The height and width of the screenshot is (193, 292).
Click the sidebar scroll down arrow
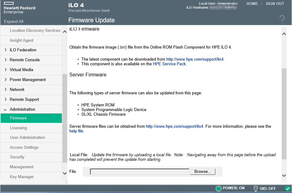point(65,173)
